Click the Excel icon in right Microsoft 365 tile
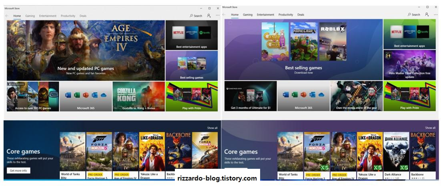The image size is (441, 192). pos(295,95)
